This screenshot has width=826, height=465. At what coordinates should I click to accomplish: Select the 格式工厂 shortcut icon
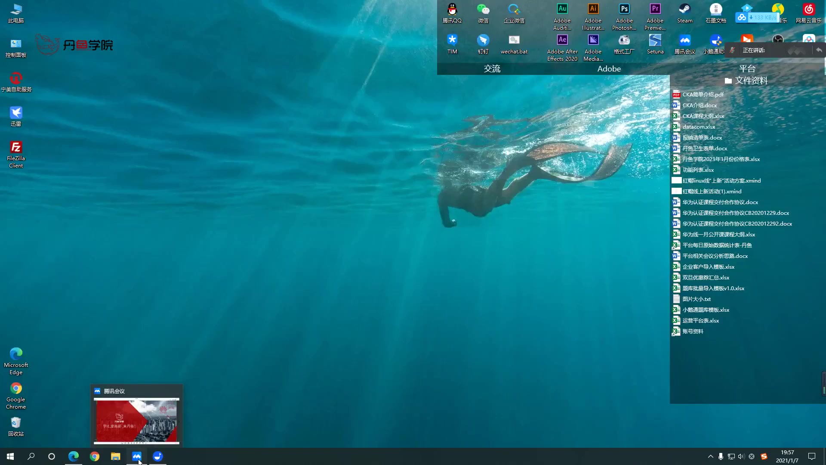(624, 44)
